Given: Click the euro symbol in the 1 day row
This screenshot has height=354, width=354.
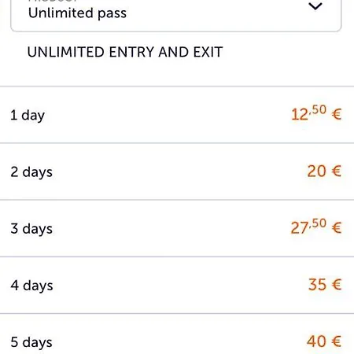Looking at the screenshot, I should pyautogui.click(x=337, y=115).
